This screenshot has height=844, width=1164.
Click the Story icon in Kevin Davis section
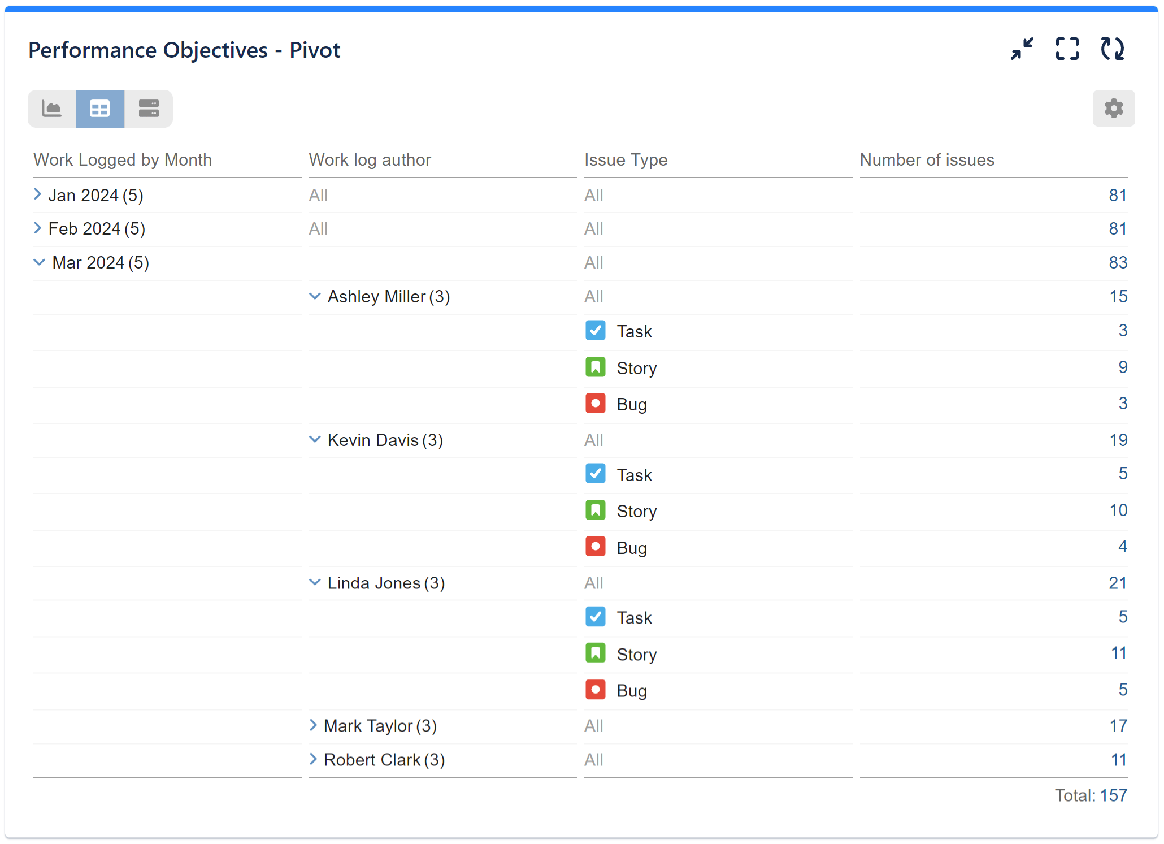[x=595, y=510]
